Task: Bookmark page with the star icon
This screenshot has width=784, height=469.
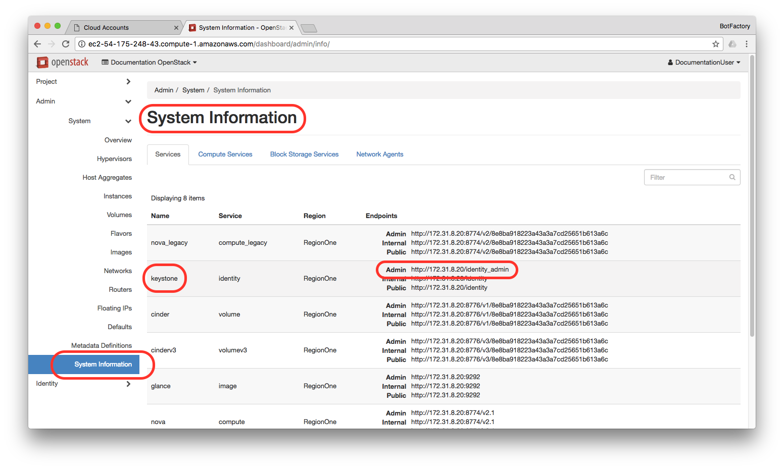Action: click(x=716, y=44)
